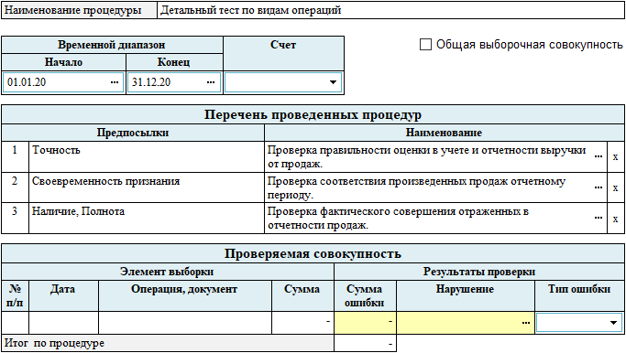
Task: Click the Сумма cell in sample row
Action: 302,323
